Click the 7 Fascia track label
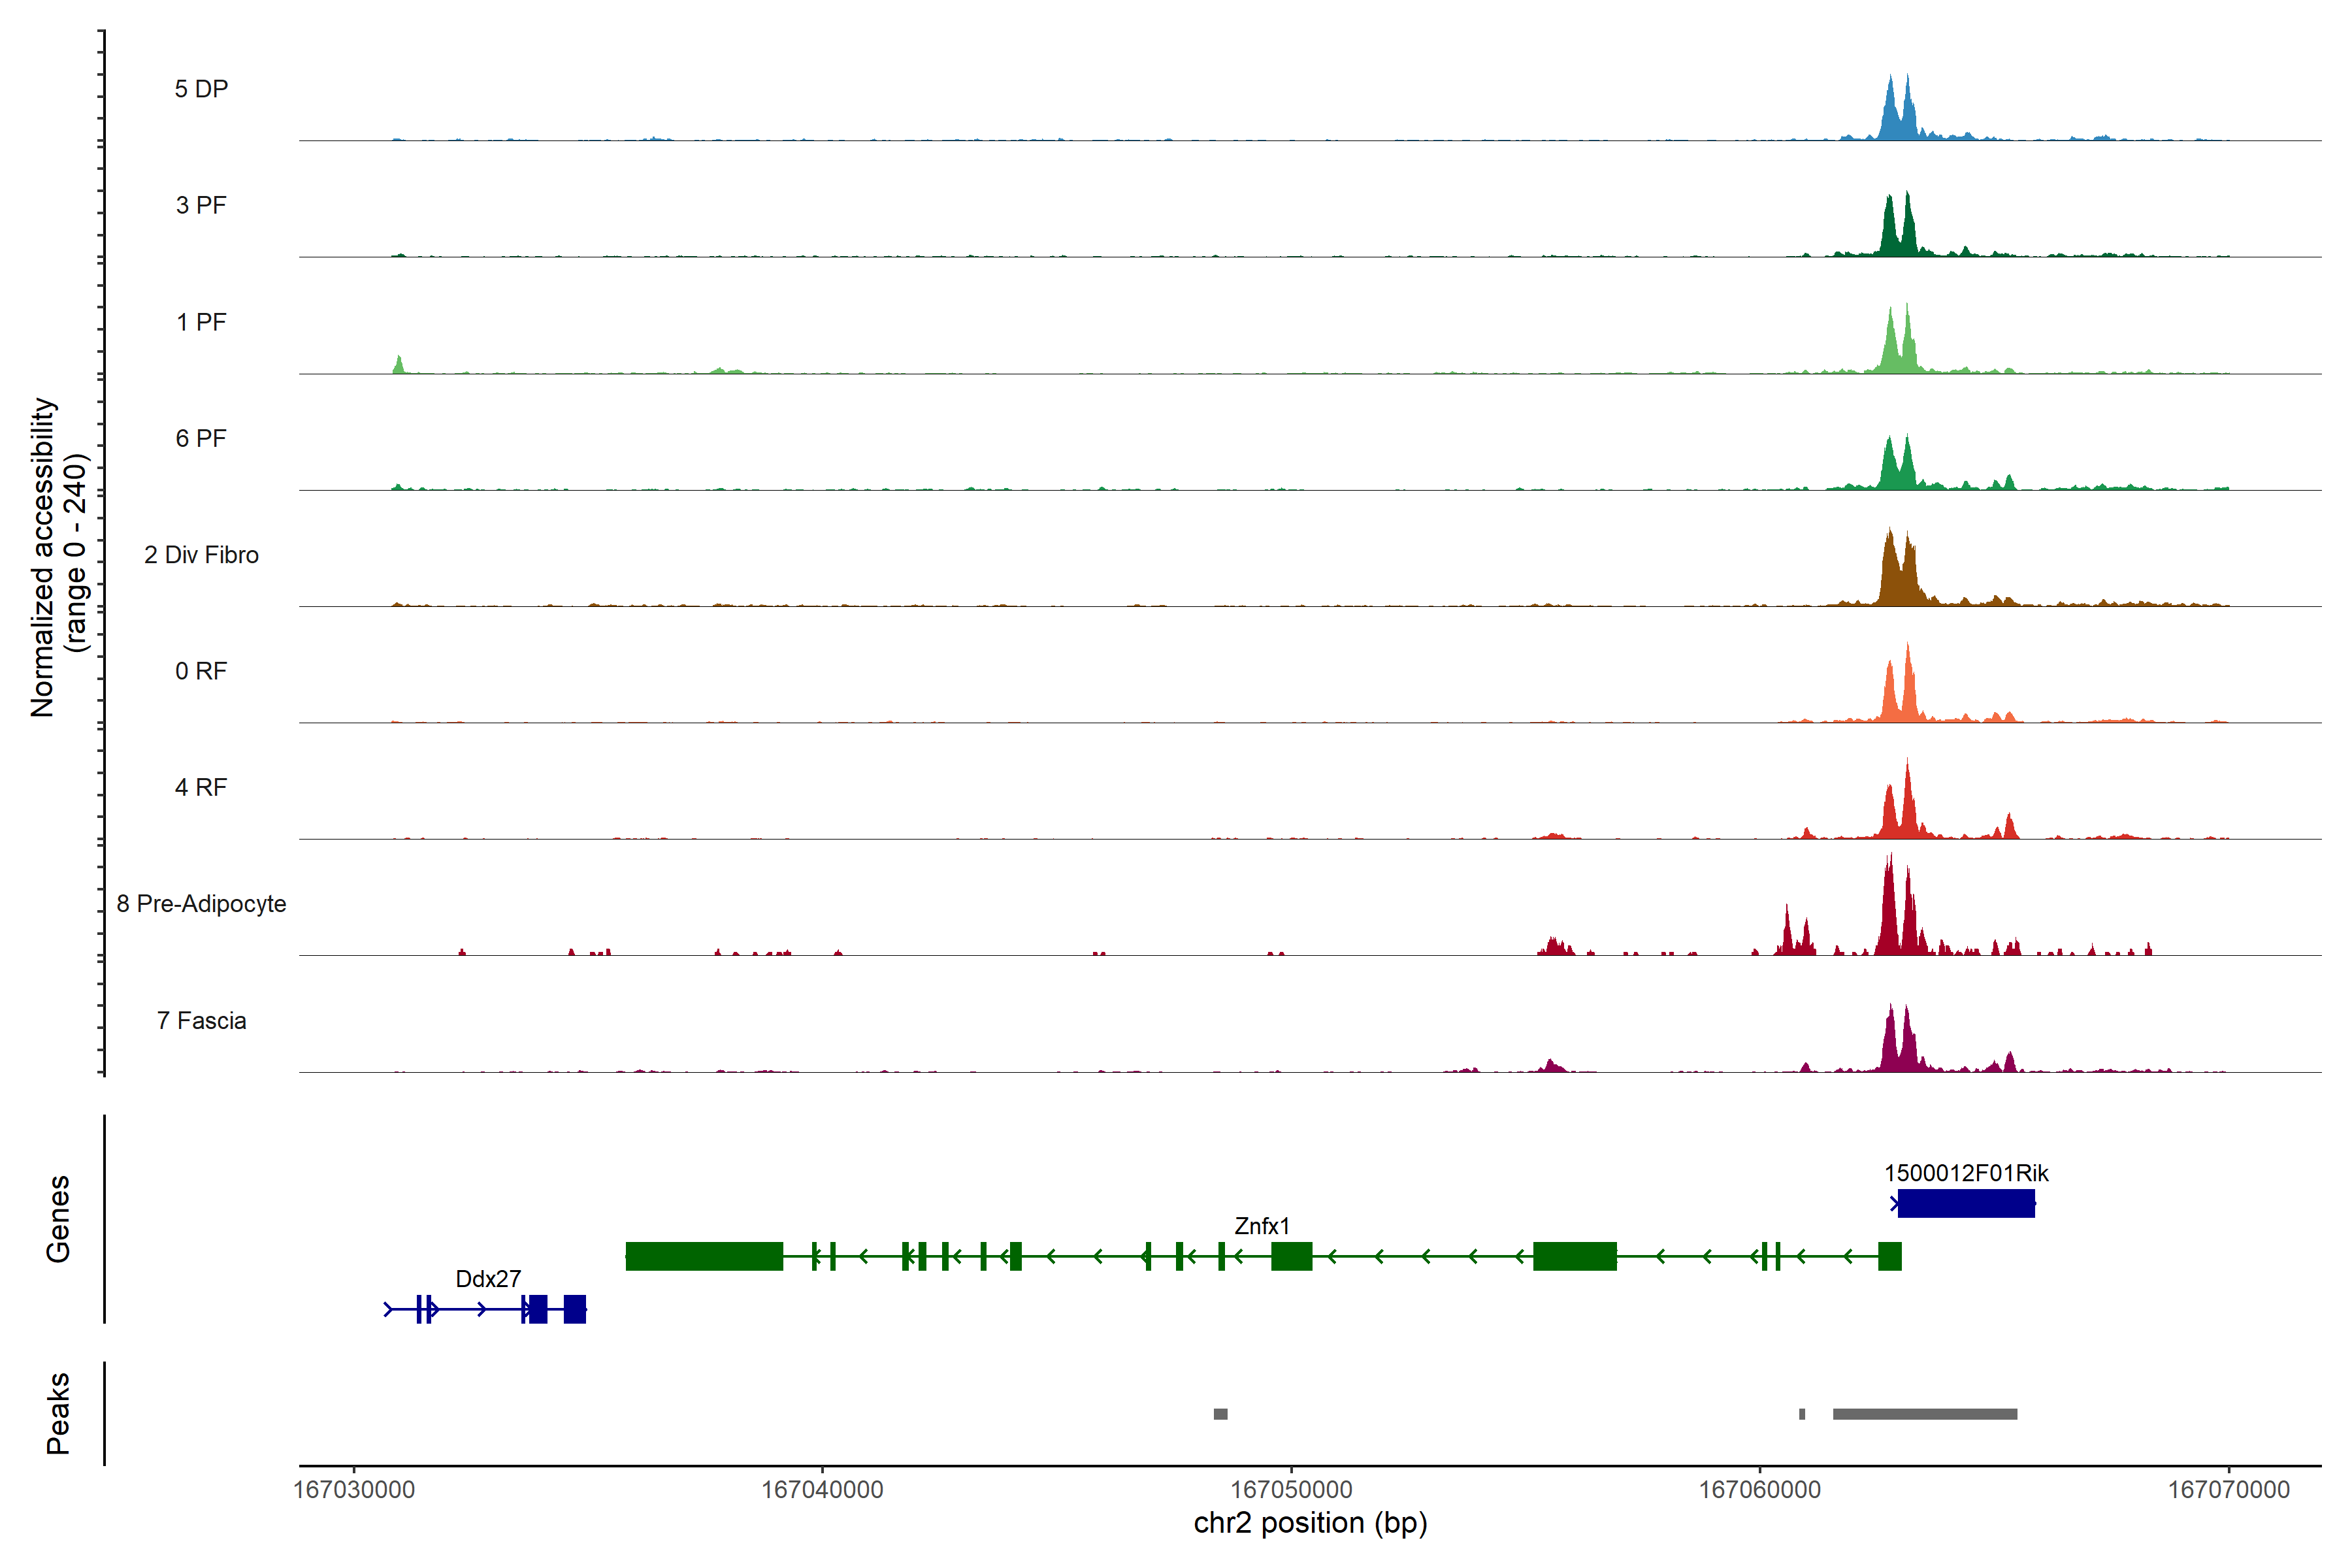The height and width of the screenshot is (1568, 2352). [201, 1021]
